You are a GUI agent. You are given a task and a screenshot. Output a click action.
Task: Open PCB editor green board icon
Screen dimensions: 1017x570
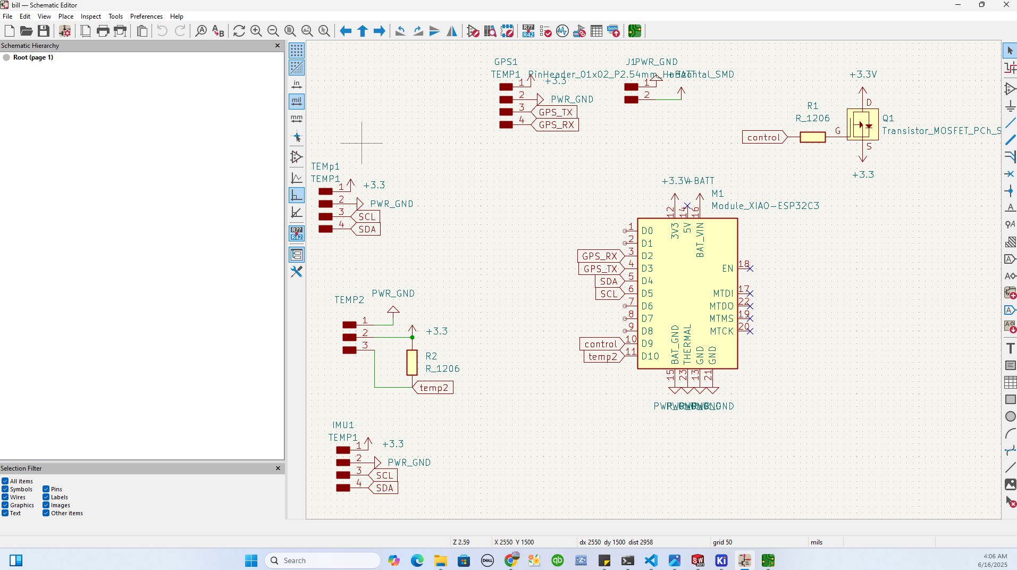point(635,31)
